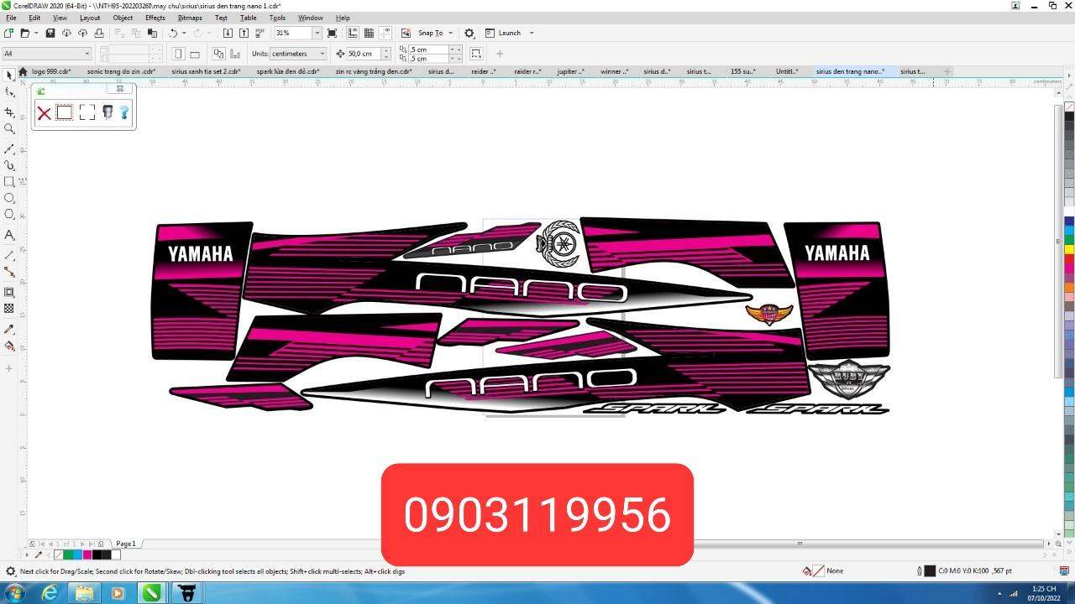The image size is (1075, 604).
Task: Open the Options gear icon
Action: click(x=469, y=33)
